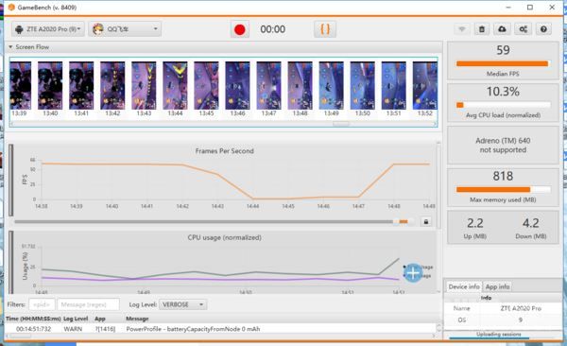Select the 13:45 screen flow thumbnail
This screenshot has width=567, height=346.
pyautogui.click(x=206, y=85)
